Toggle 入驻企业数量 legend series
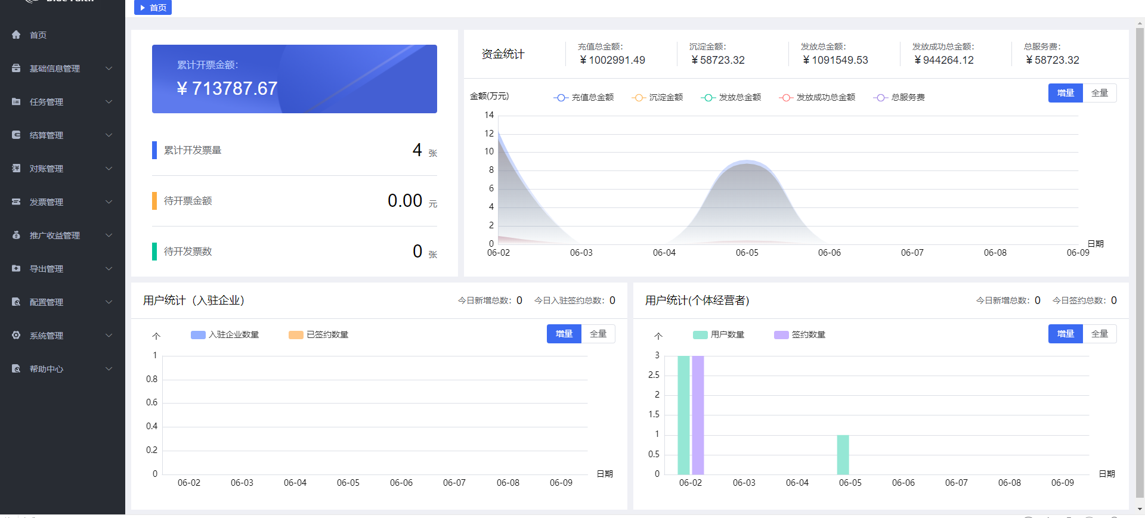This screenshot has width=1145, height=518. pyautogui.click(x=225, y=334)
